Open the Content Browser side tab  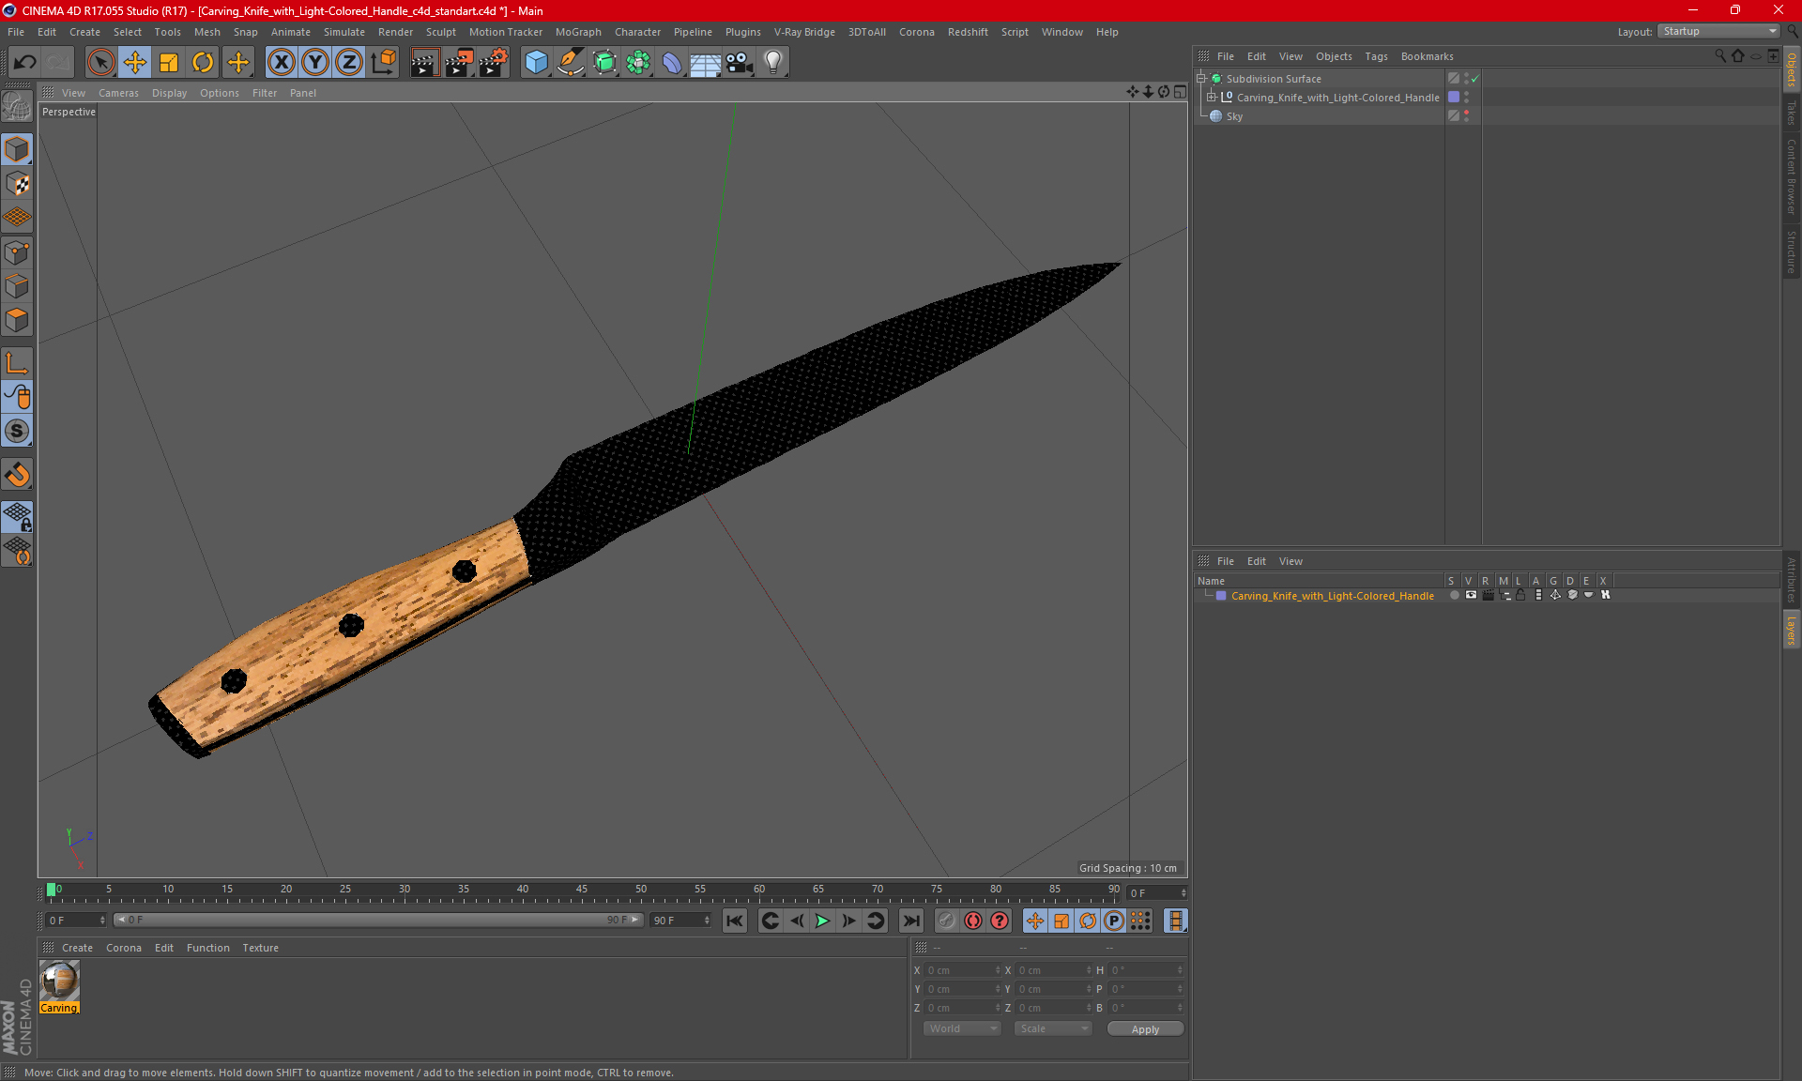pos(1791,176)
